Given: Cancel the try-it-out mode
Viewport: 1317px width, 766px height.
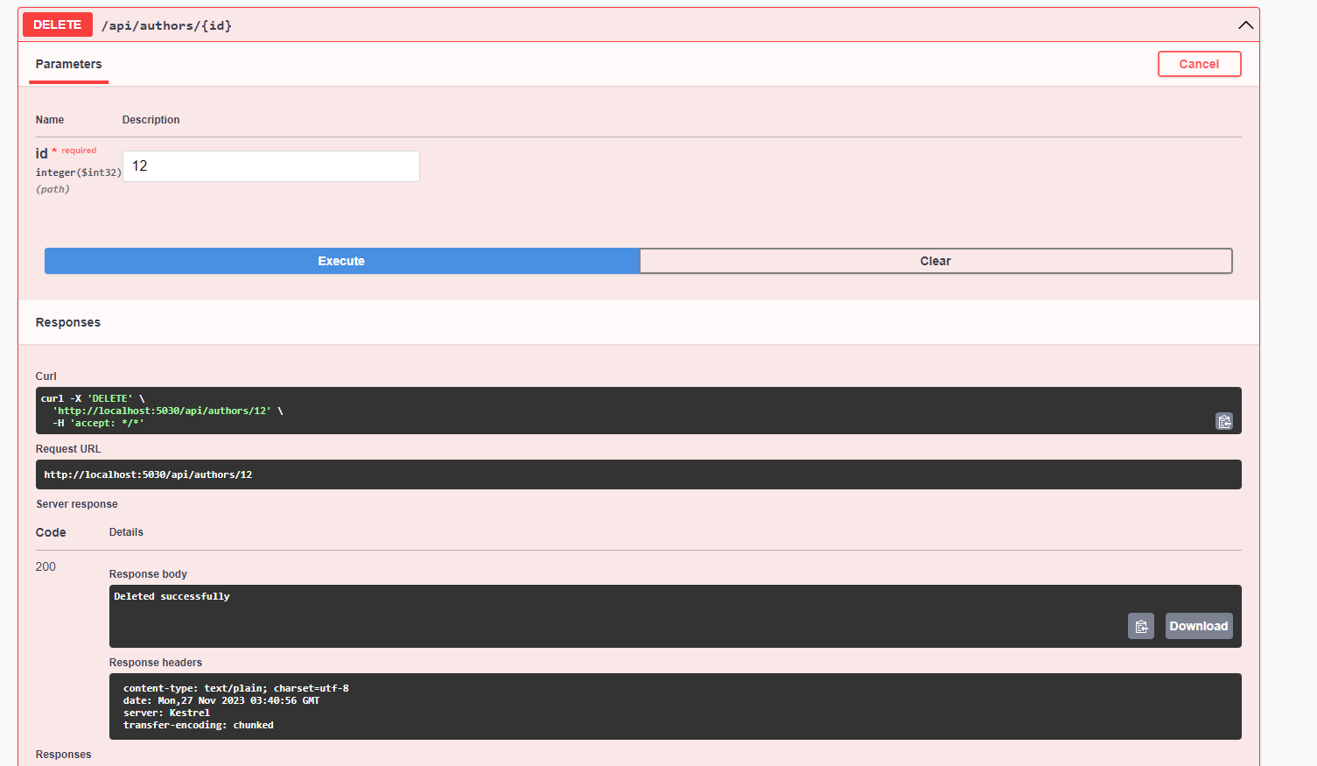Looking at the screenshot, I should click(1199, 63).
